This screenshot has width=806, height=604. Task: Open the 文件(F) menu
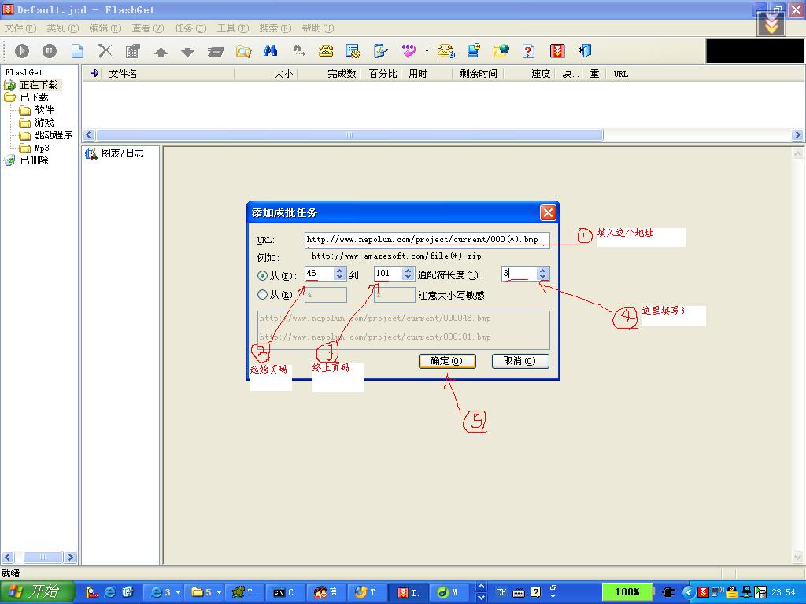[x=20, y=28]
